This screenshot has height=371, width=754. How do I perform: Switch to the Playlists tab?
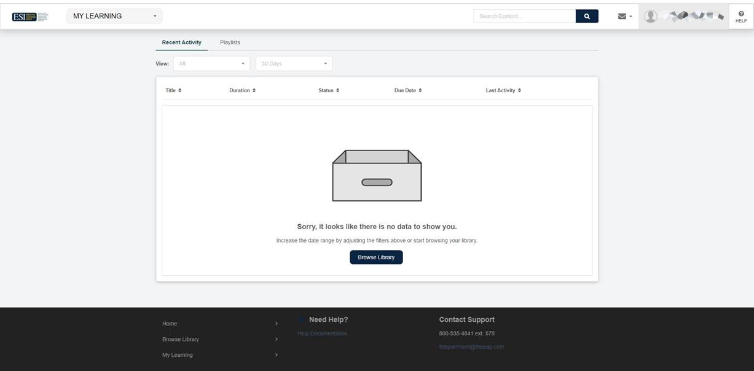229,42
